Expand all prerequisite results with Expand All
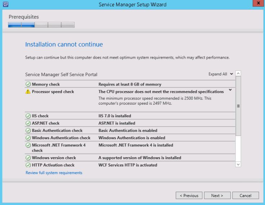 tap(220, 74)
